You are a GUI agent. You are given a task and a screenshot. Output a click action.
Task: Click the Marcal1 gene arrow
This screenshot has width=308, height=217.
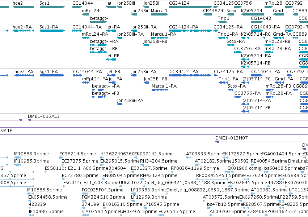click(160, 14)
